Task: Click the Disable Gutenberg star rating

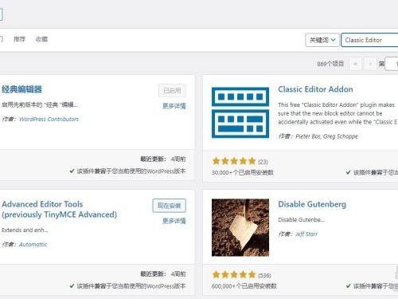Action: (x=234, y=274)
